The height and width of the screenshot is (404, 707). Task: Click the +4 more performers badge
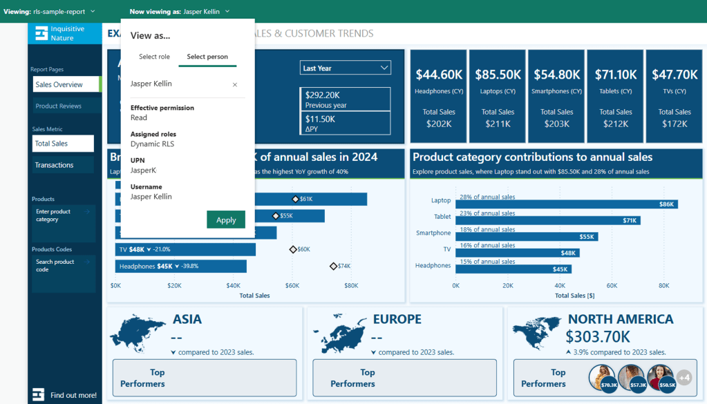click(684, 378)
